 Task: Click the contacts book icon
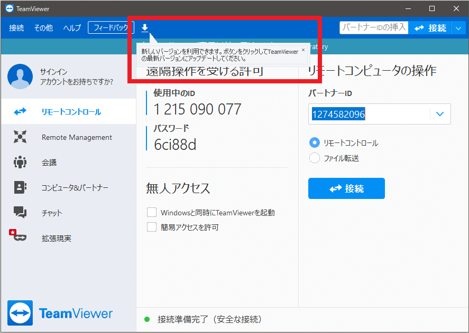(20, 187)
